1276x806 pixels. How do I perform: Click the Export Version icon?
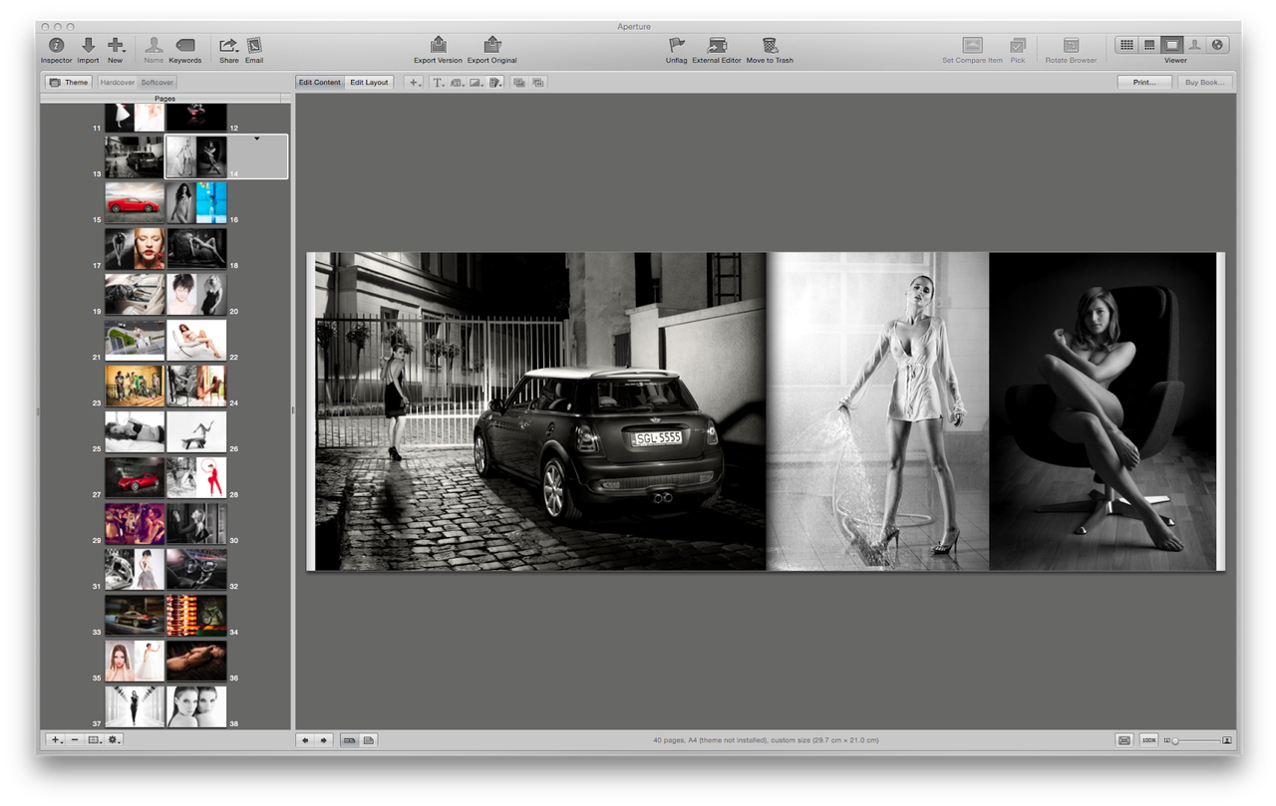click(439, 45)
